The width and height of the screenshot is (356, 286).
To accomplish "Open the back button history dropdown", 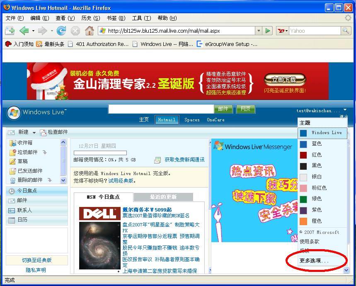I will click(x=33, y=31).
